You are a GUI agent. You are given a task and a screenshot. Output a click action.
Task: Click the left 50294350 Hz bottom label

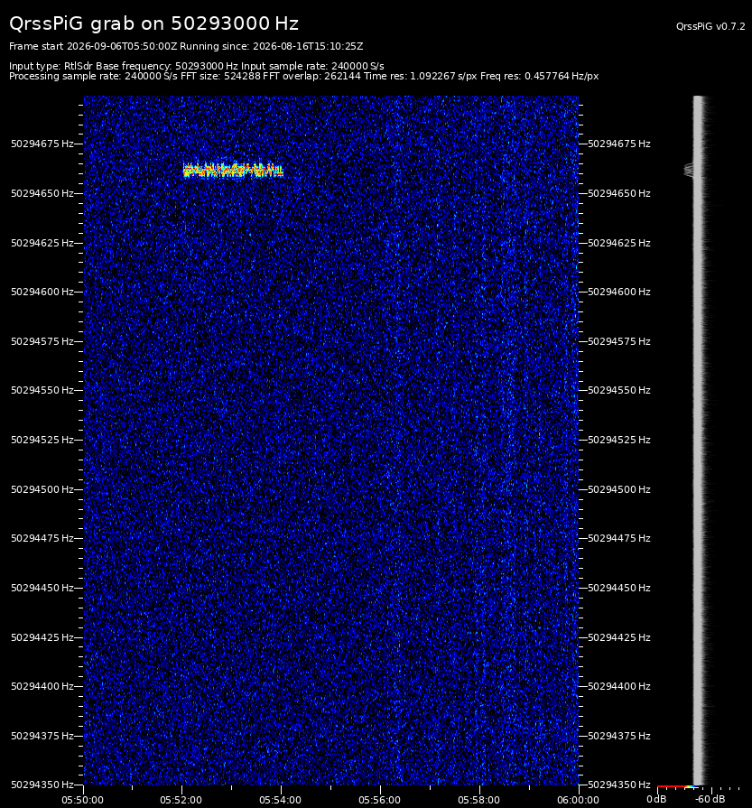(x=42, y=785)
